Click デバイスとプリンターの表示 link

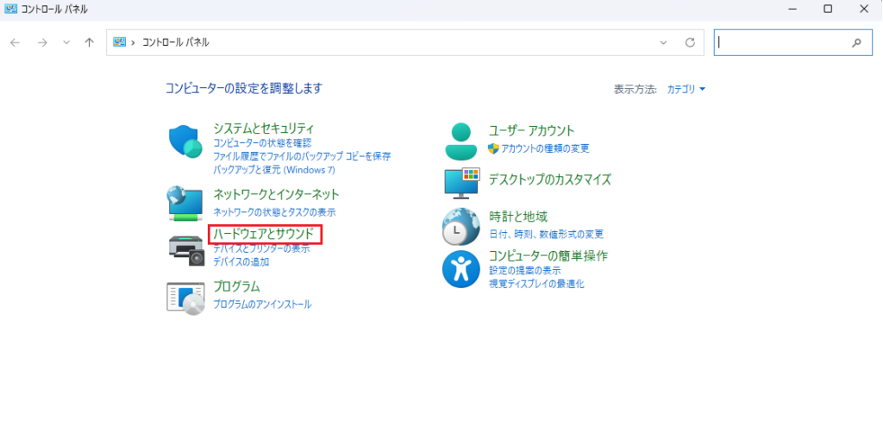pos(261,248)
